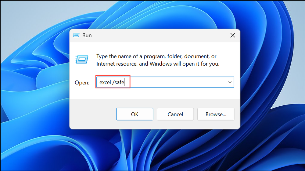Click the 'Open:' label
This screenshot has height=171, width=305.
coord(82,83)
